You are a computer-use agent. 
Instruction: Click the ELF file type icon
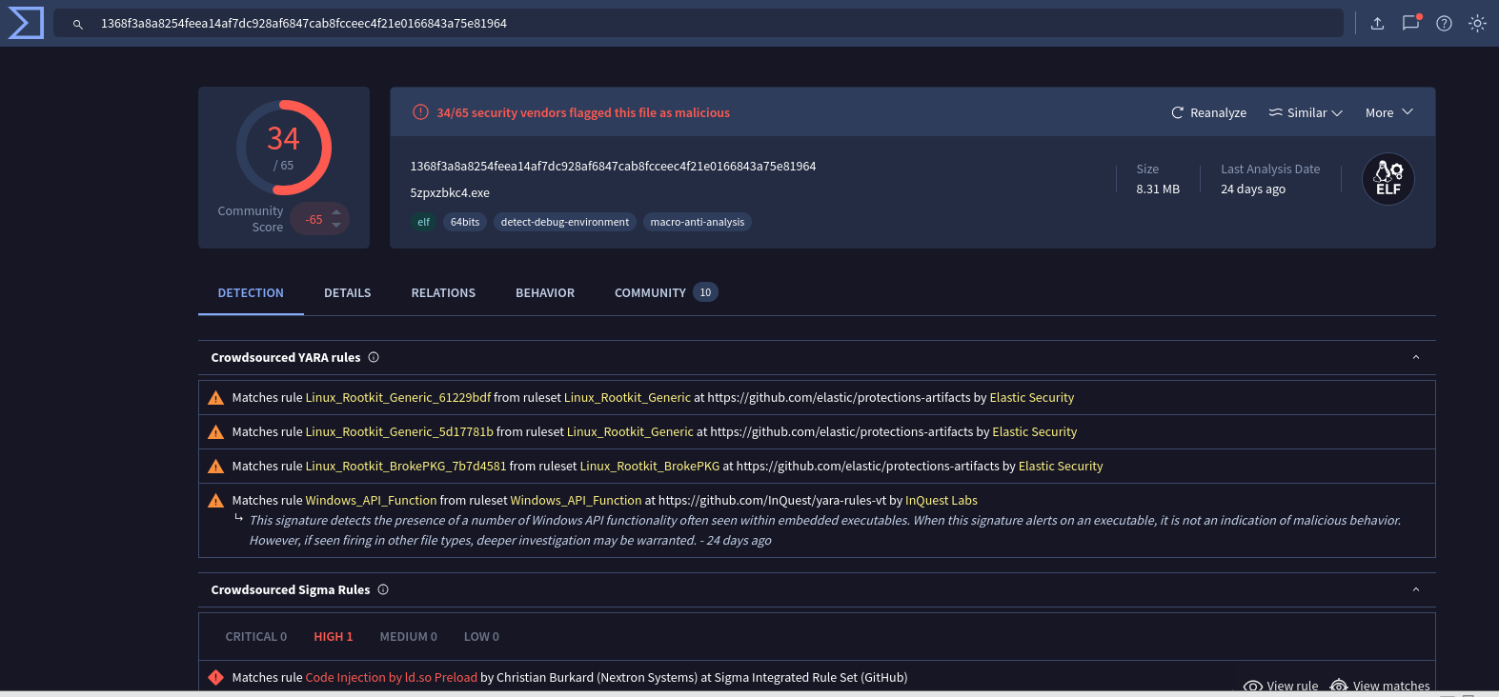pyautogui.click(x=1388, y=179)
